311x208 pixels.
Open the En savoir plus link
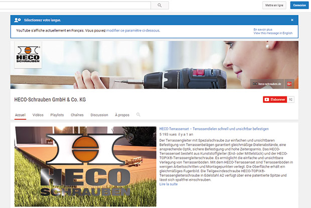[263, 30]
